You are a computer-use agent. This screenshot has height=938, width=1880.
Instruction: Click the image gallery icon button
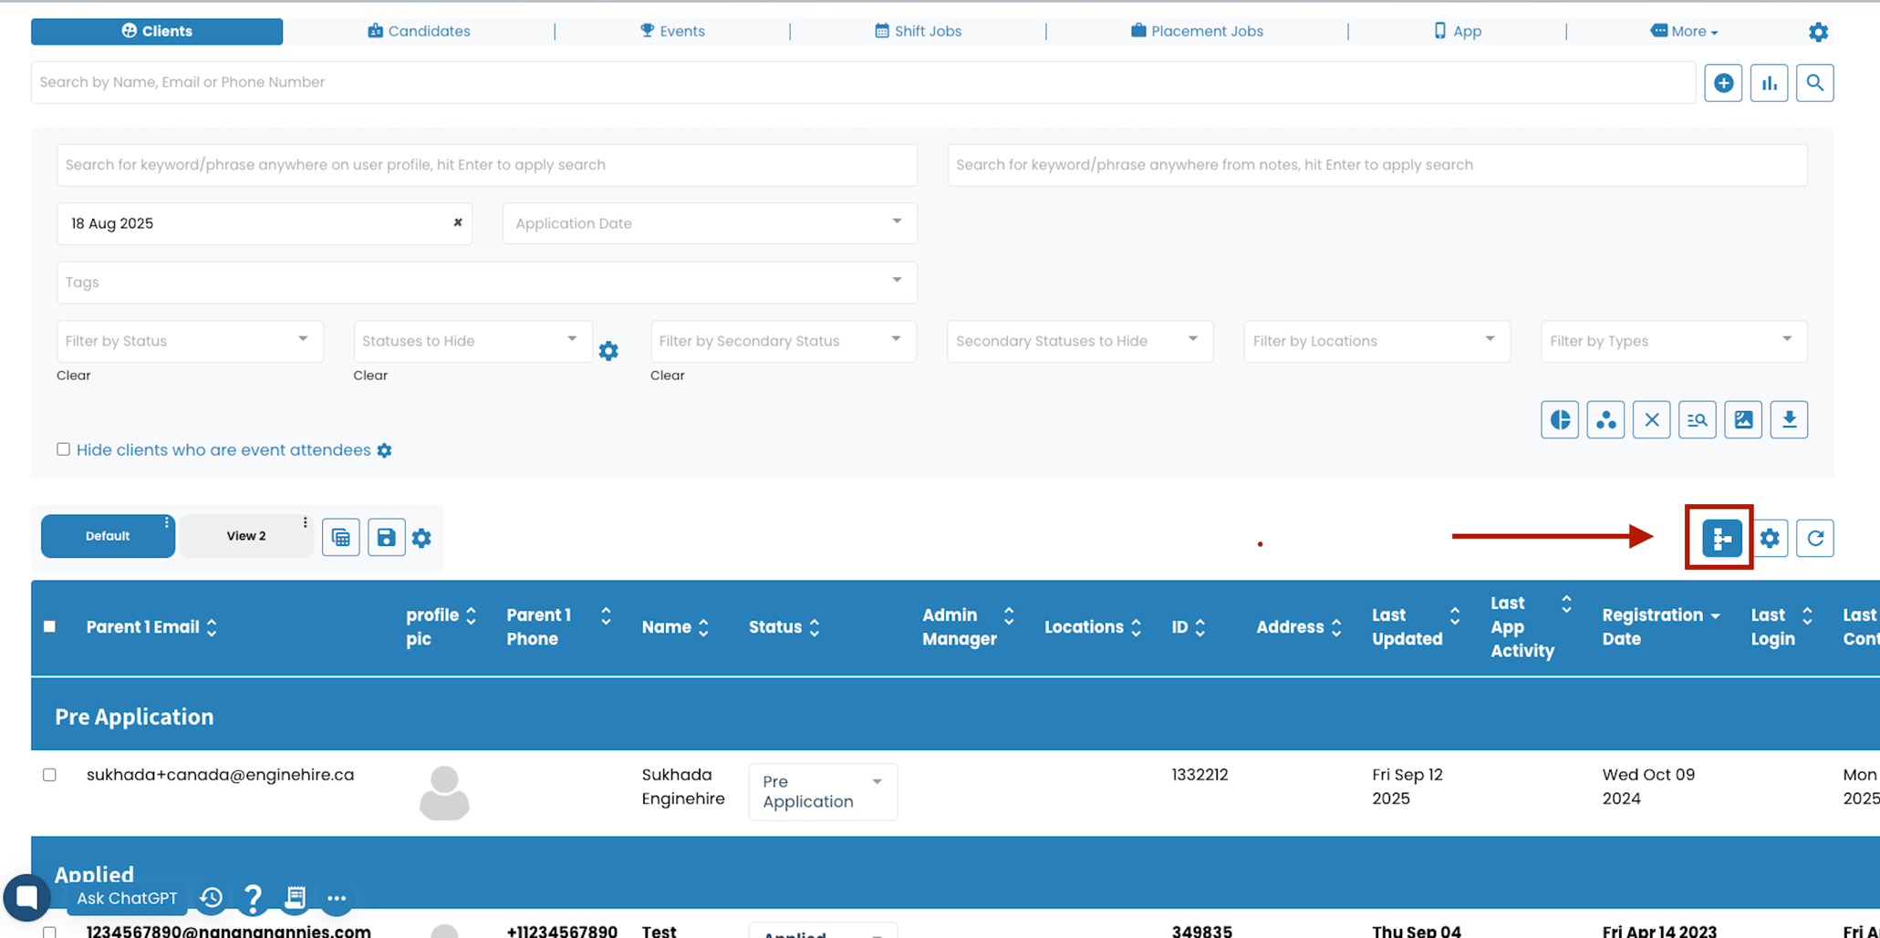[x=1743, y=420]
